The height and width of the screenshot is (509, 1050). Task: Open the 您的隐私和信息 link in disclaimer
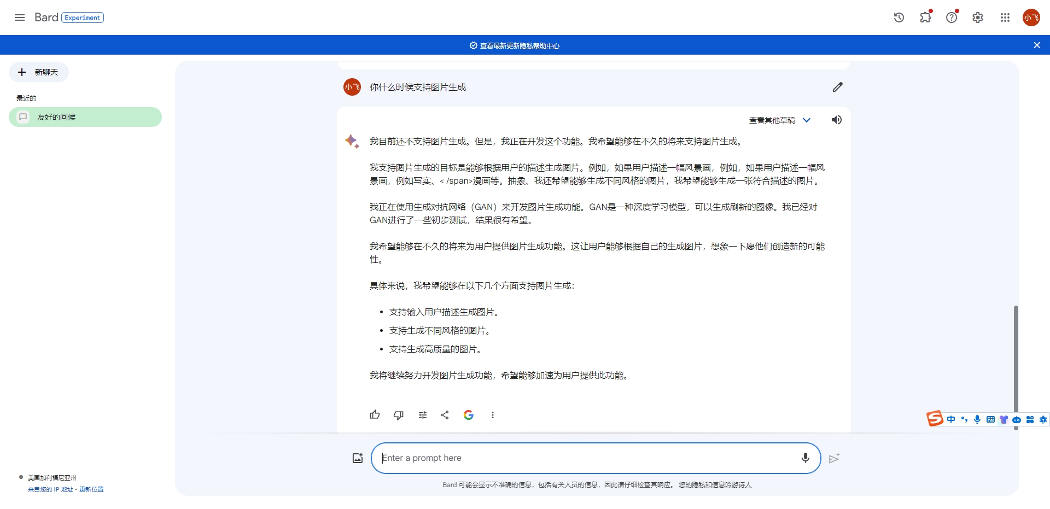(715, 485)
